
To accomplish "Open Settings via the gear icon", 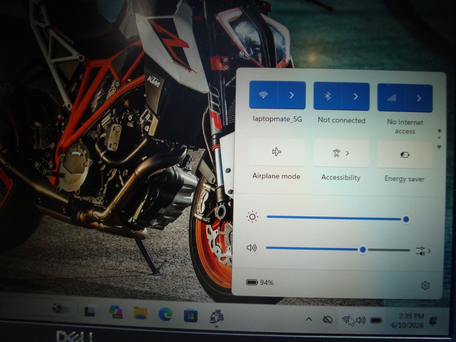I will click(425, 285).
